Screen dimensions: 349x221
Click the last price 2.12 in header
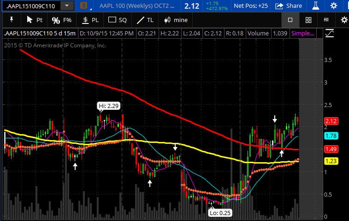[192, 6]
